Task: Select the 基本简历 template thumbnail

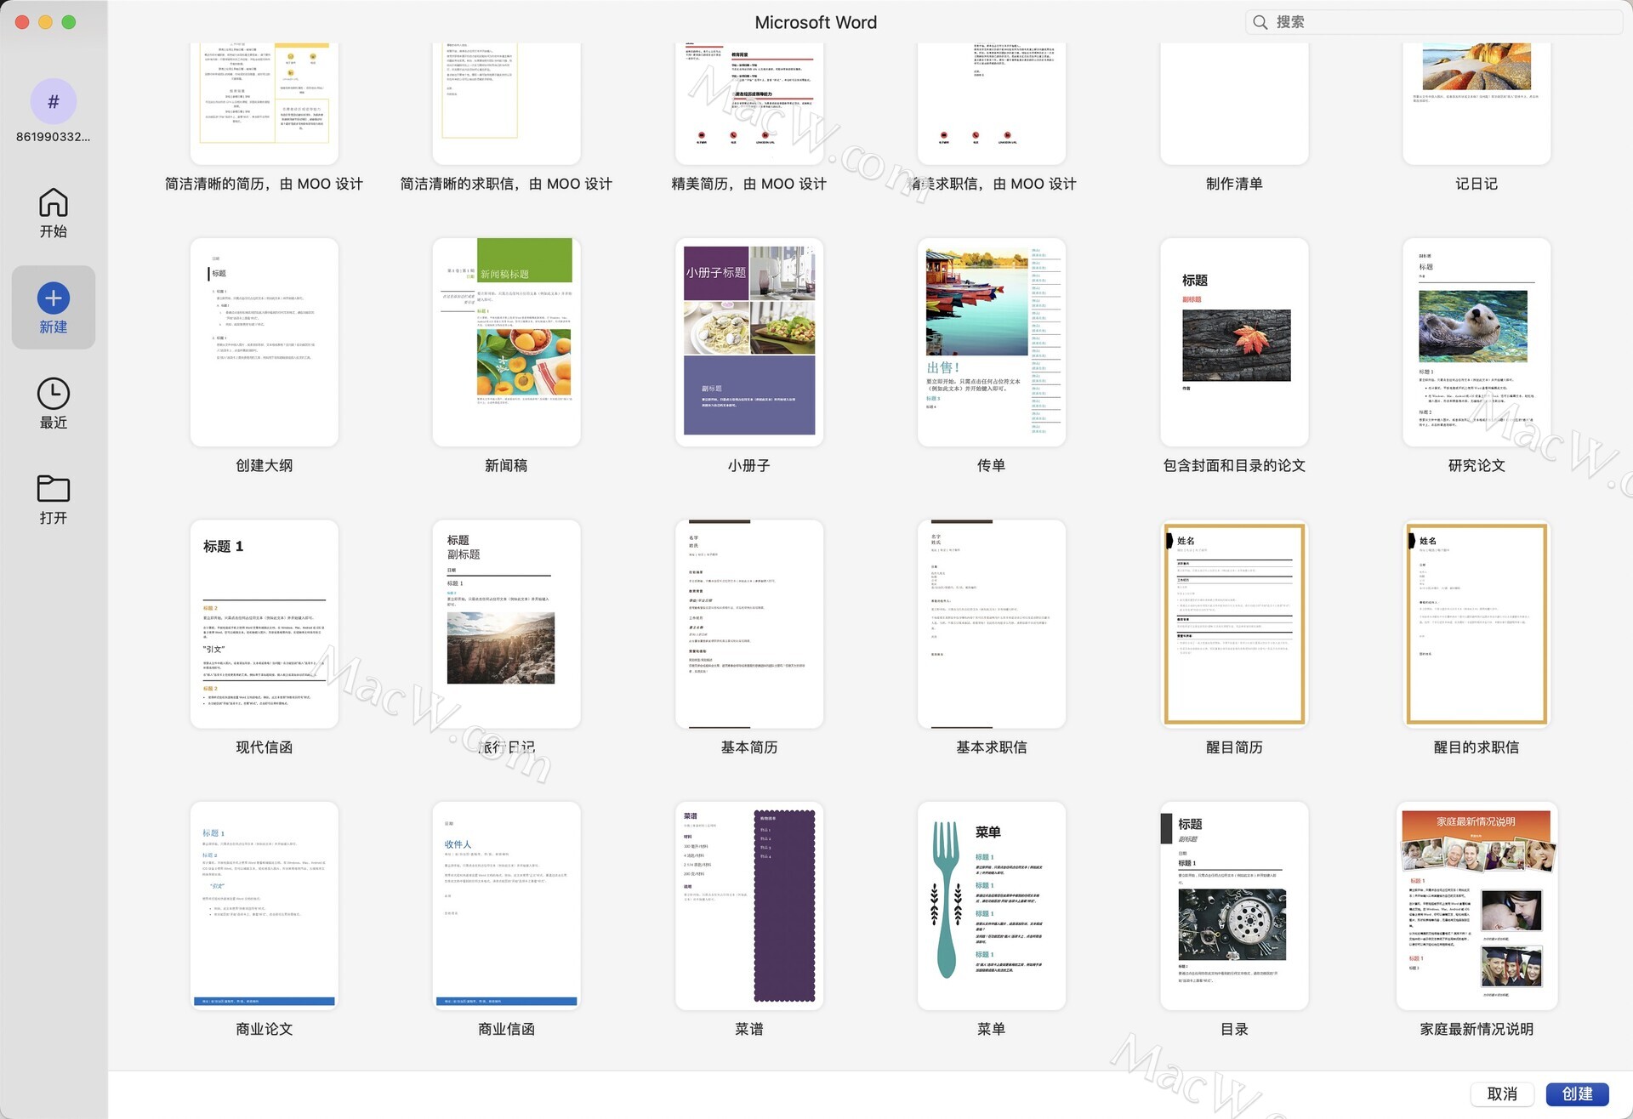Action: [749, 624]
